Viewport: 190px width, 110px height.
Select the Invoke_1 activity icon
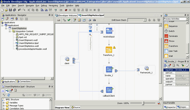pos(109,69)
